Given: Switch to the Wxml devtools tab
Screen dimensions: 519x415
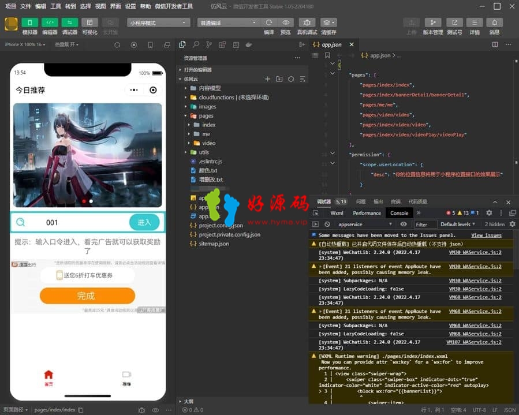Looking at the screenshot, I should click(x=337, y=213).
